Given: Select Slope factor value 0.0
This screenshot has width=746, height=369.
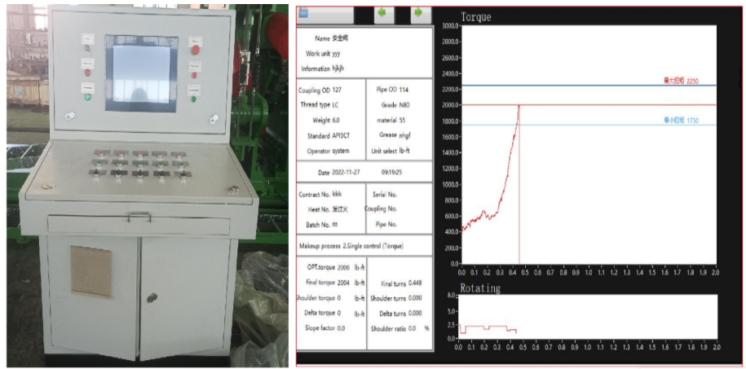Looking at the screenshot, I should (x=341, y=328).
